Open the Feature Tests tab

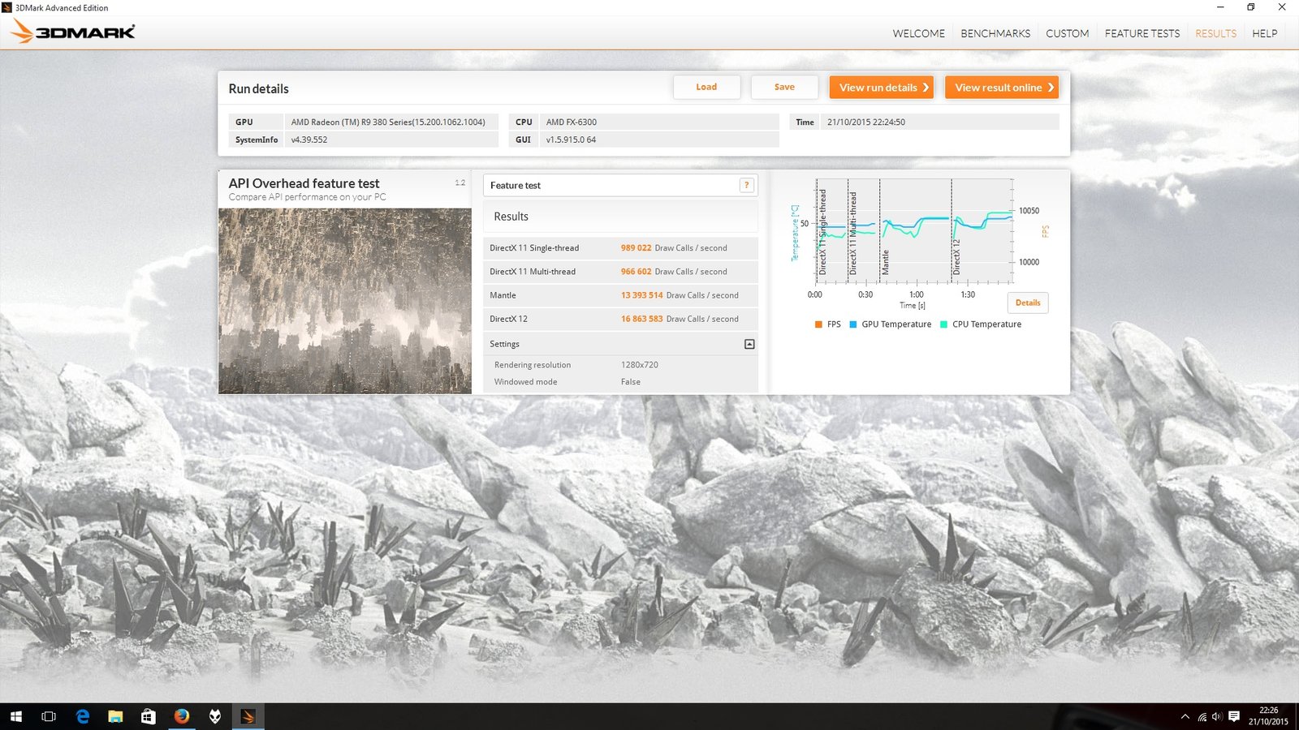pyautogui.click(x=1141, y=33)
